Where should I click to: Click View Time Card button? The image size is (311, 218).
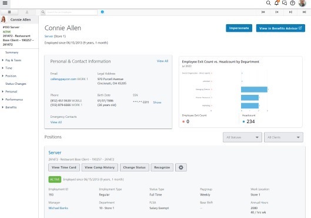coord(64,167)
